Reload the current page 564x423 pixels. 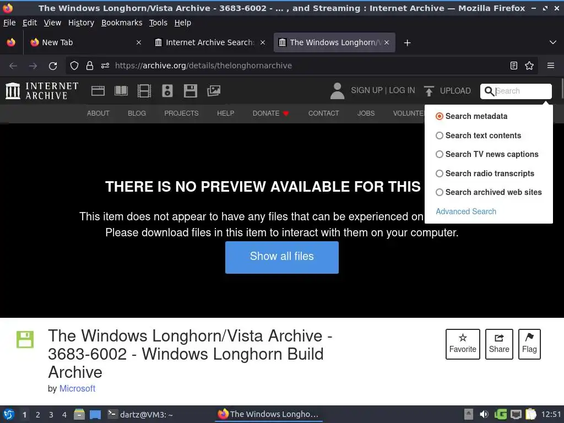tap(53, 66)
